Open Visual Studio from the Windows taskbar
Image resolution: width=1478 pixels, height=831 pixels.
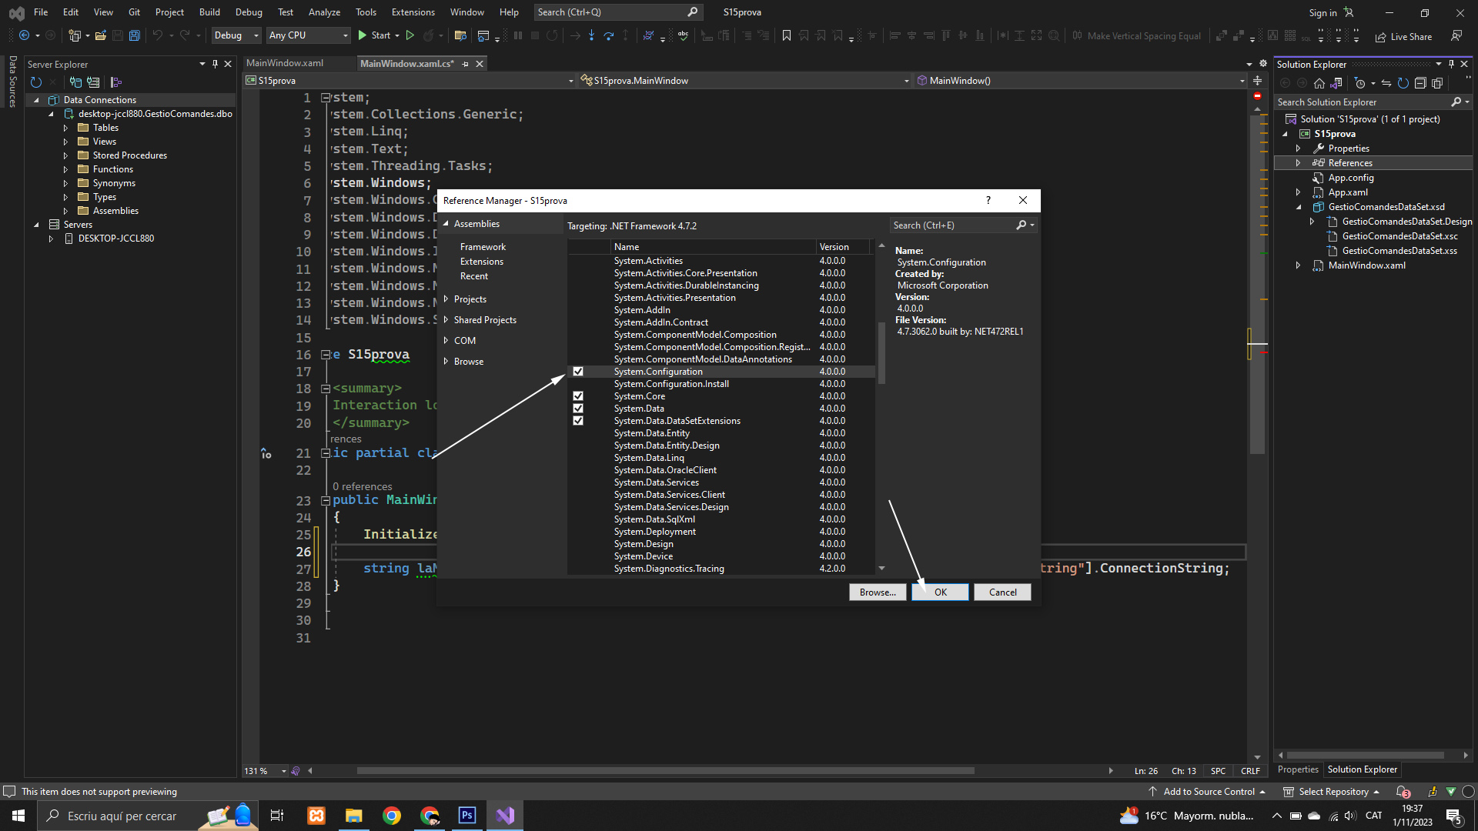[505, 816]
